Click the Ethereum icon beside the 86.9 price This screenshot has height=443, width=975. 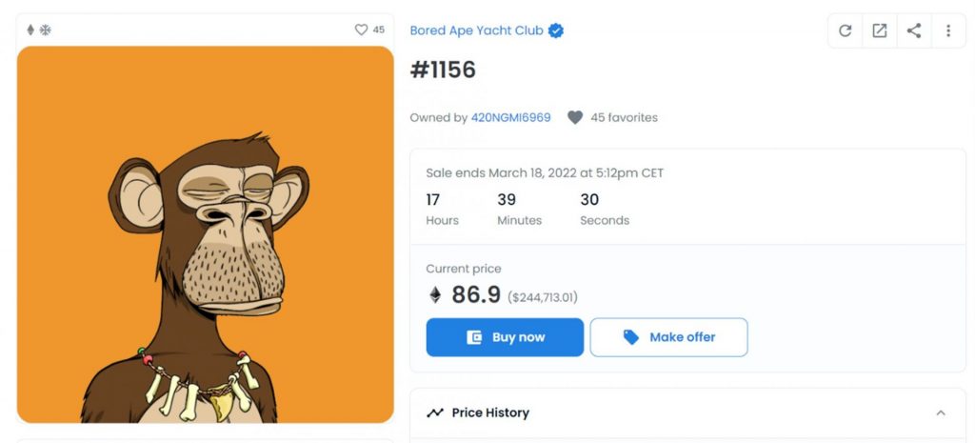(x=435, y=295)
